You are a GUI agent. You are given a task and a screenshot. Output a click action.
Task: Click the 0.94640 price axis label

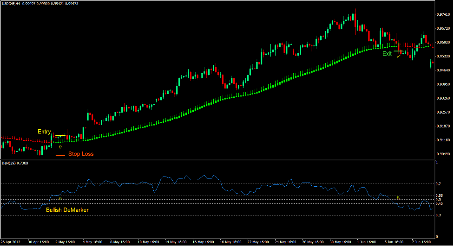pos(443,70)
